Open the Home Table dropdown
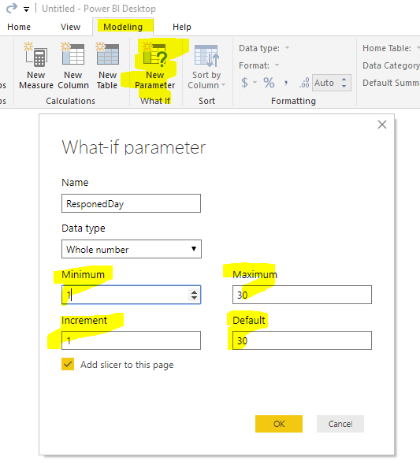 pos(418,48)
